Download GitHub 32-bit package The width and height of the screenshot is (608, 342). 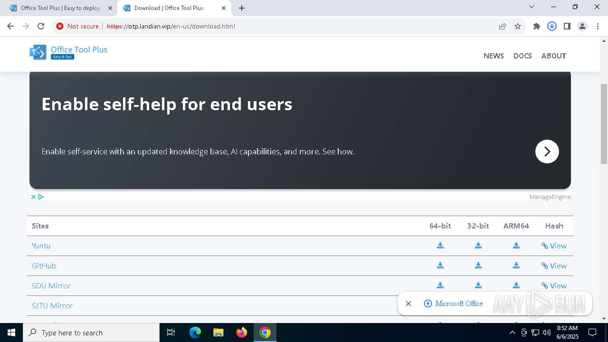tap(478, 266)
